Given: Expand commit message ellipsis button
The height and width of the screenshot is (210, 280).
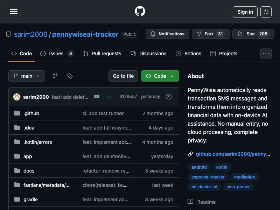Looking at the screenshot, I should point(97,97).
